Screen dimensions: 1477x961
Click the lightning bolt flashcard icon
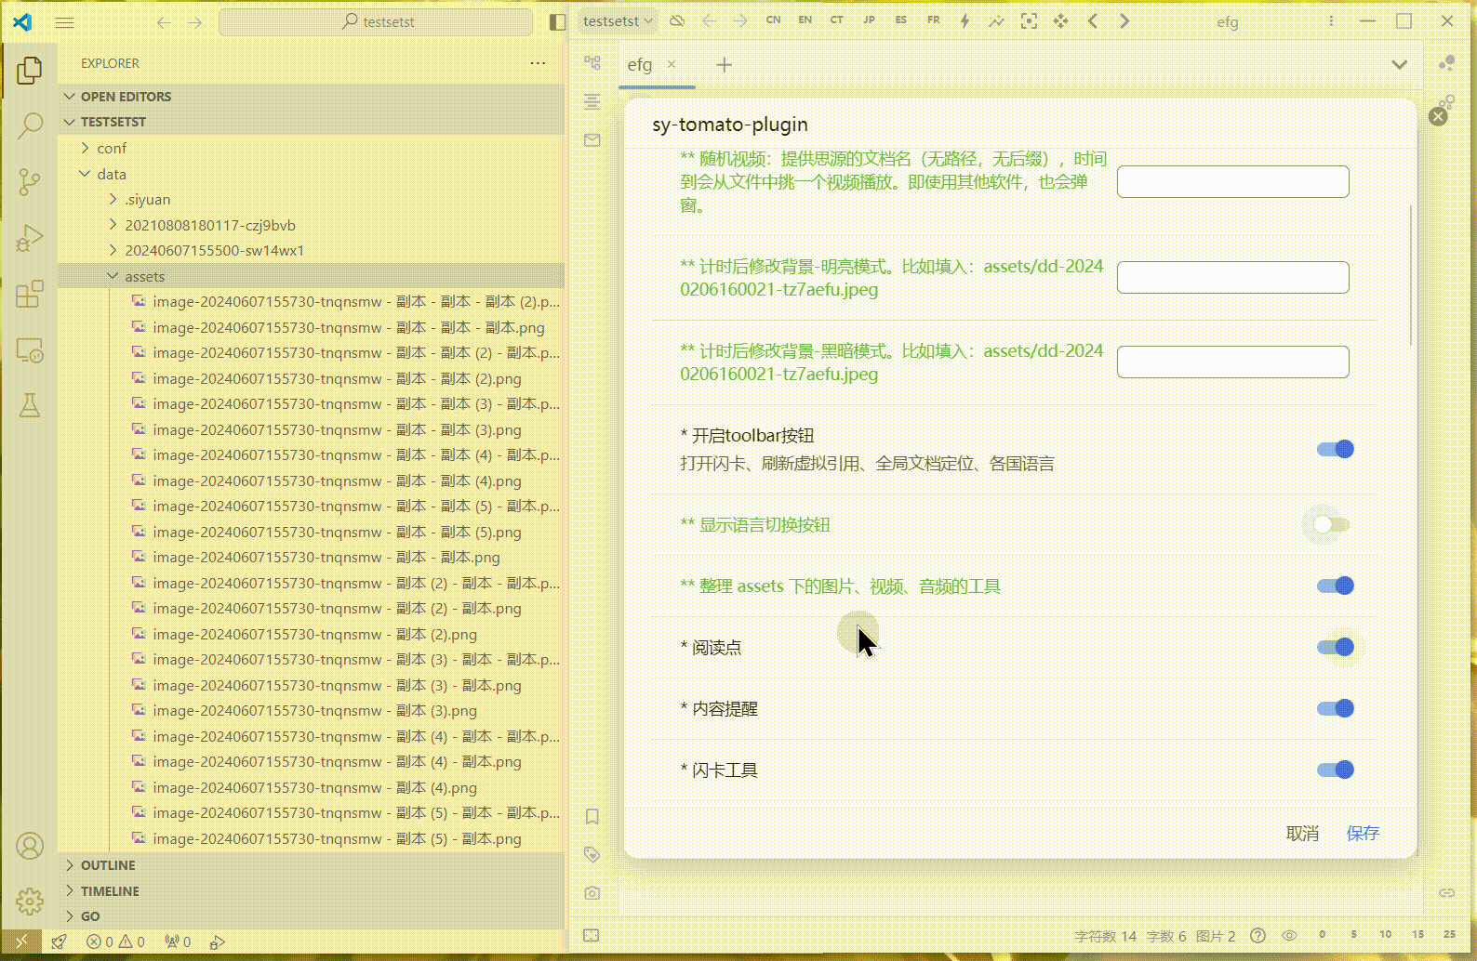965,20
